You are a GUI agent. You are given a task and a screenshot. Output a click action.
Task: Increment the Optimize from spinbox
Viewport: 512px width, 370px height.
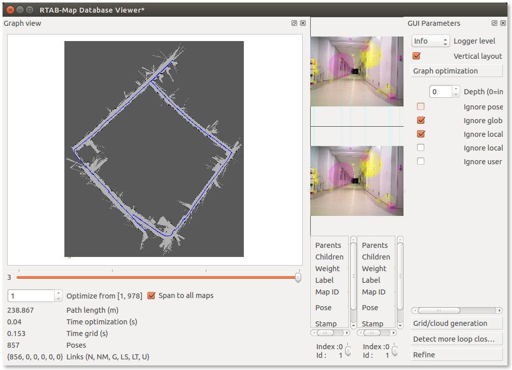pyautogui.click(x=59, y=293)
